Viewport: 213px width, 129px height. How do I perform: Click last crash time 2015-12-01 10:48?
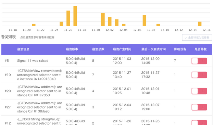pyautogui.click(x=150, y=91)
